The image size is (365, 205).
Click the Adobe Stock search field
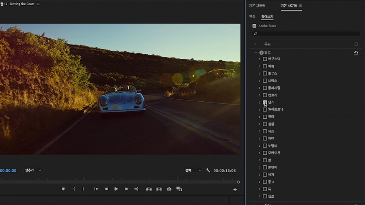click(x=306, y=34)
